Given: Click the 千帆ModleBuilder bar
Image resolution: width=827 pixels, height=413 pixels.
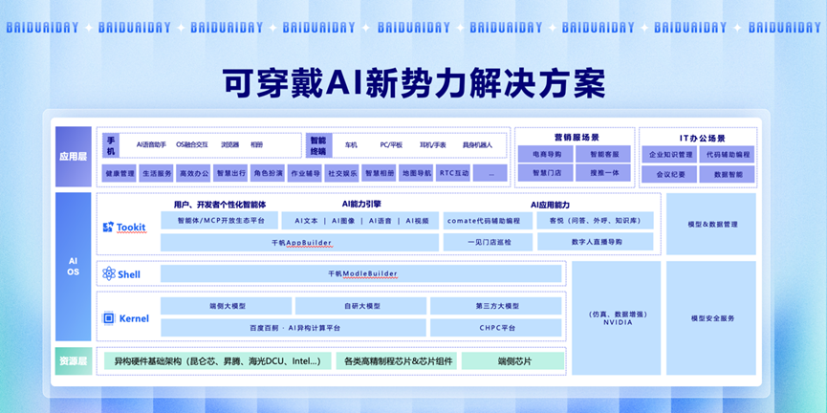Looking at the screenshot, I should 361,273.
